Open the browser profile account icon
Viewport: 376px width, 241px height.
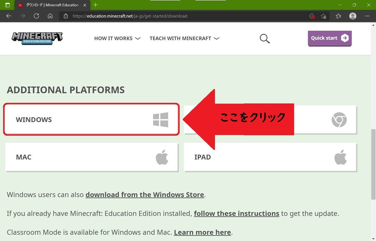click(352, 16)
